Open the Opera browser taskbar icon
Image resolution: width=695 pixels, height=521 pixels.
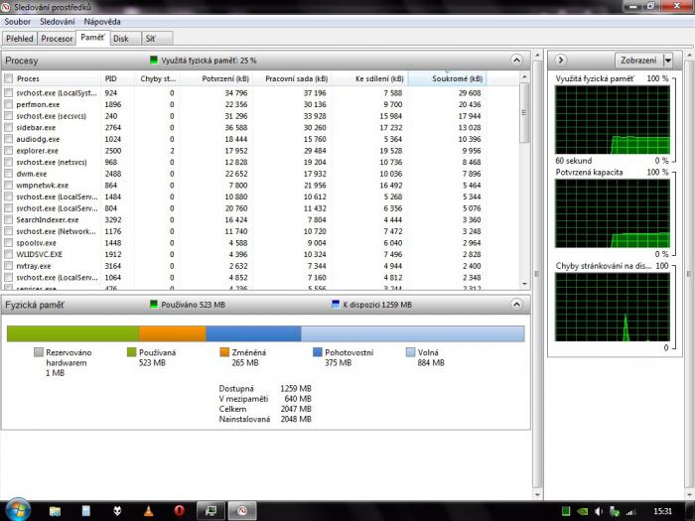coord(178,510)
